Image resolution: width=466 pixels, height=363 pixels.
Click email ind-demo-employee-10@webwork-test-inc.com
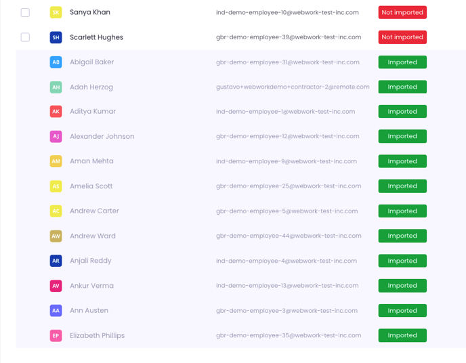[x=287, y=12]
